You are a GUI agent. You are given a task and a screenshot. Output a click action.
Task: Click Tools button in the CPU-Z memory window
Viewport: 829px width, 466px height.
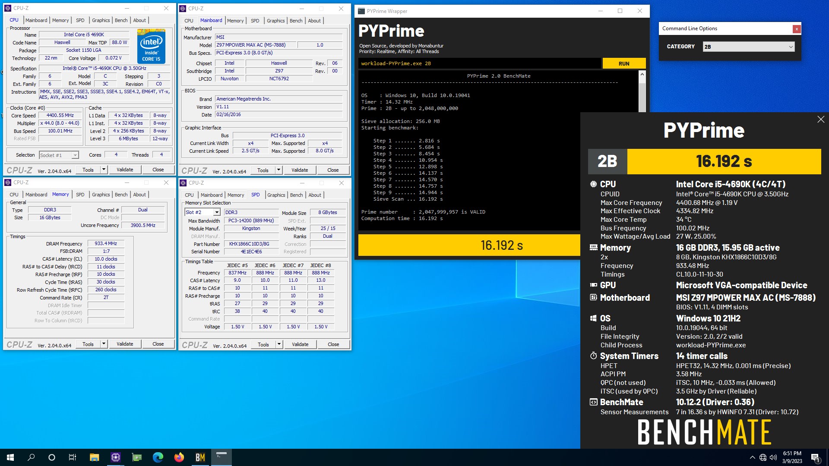tap(88, 344)
